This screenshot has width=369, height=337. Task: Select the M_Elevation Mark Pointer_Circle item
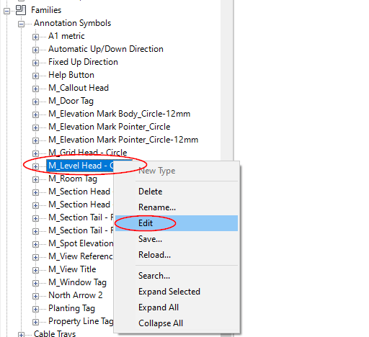pyautogui.click(x=110, y=127)
